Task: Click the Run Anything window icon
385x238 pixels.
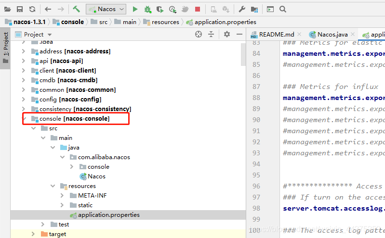Action: coord(270,9)
